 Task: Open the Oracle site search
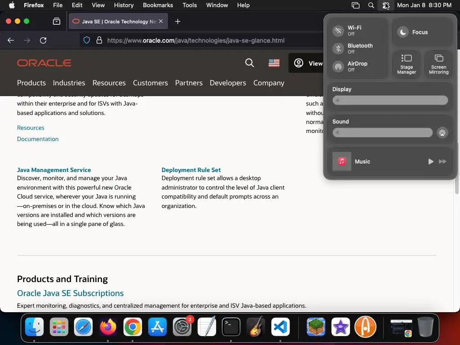pyautogui.click(x=249, y=63)
